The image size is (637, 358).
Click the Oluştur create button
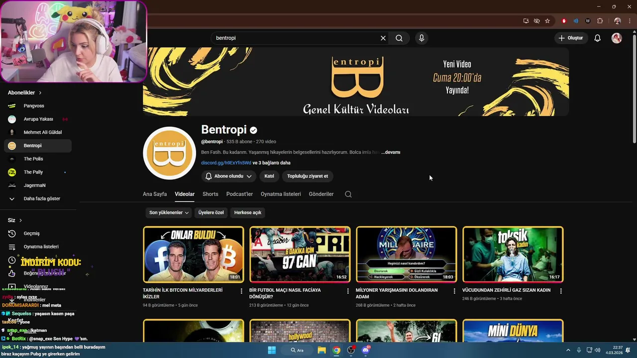[x=571, y=38]
